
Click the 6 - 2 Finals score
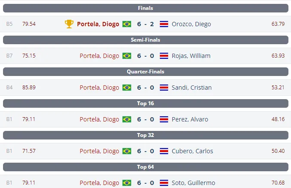point(145,24)
